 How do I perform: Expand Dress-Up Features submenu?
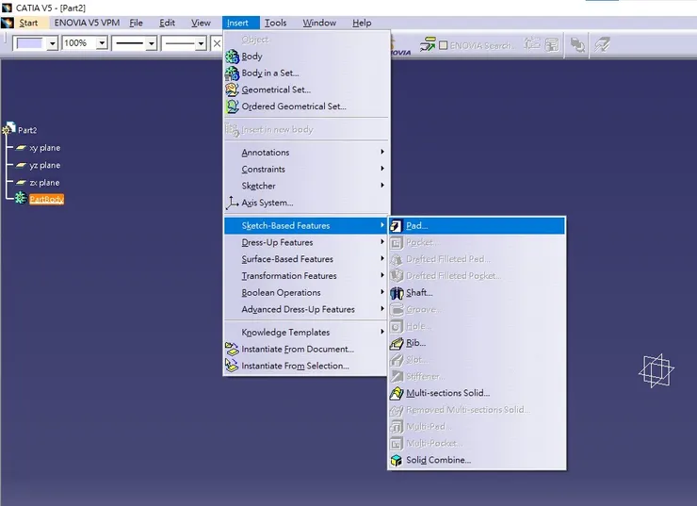(307, 242)
